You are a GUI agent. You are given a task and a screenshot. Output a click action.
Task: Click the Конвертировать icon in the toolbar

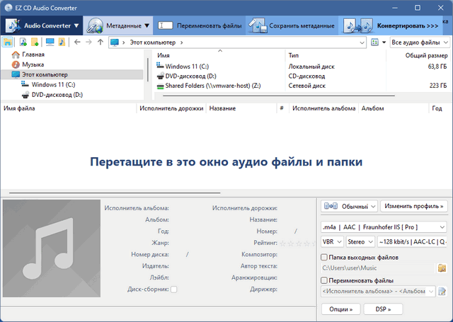coord(357,25)
